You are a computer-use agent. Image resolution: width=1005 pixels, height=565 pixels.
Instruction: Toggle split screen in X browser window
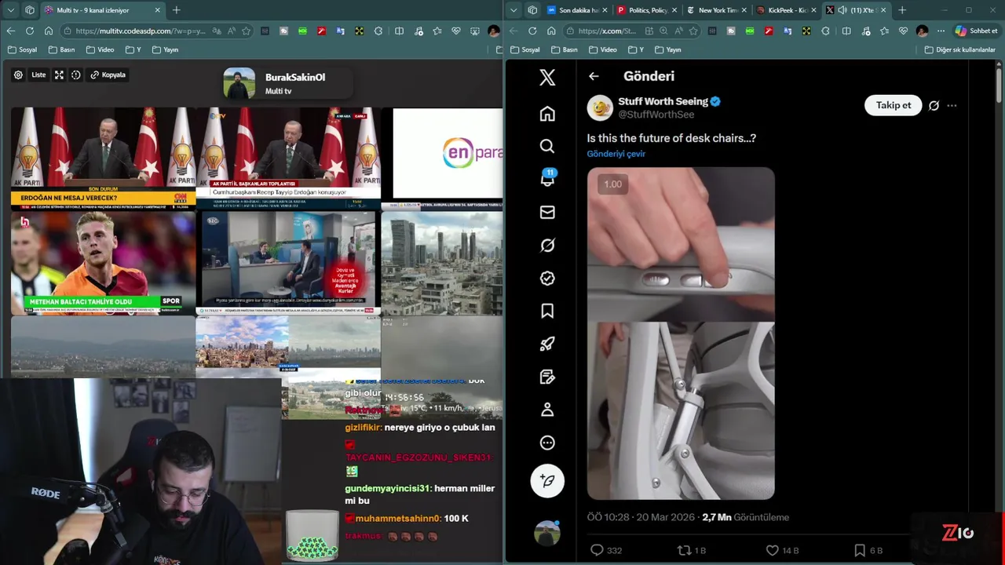(x=846, y=31)
